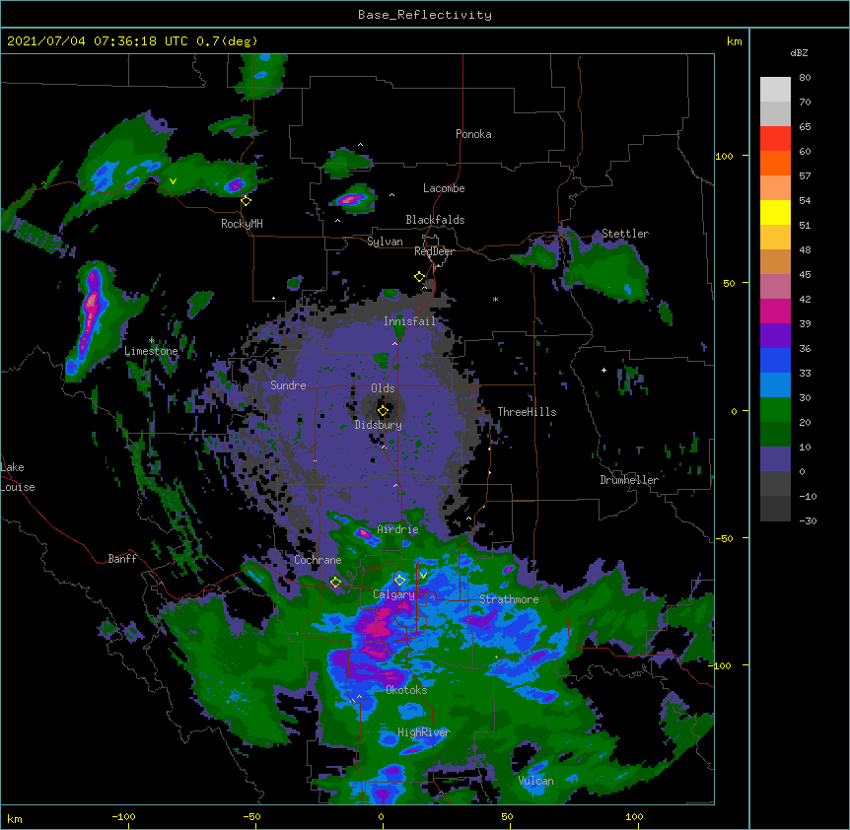Click the 45 value on the dBZ scale

tap(805, 275)
